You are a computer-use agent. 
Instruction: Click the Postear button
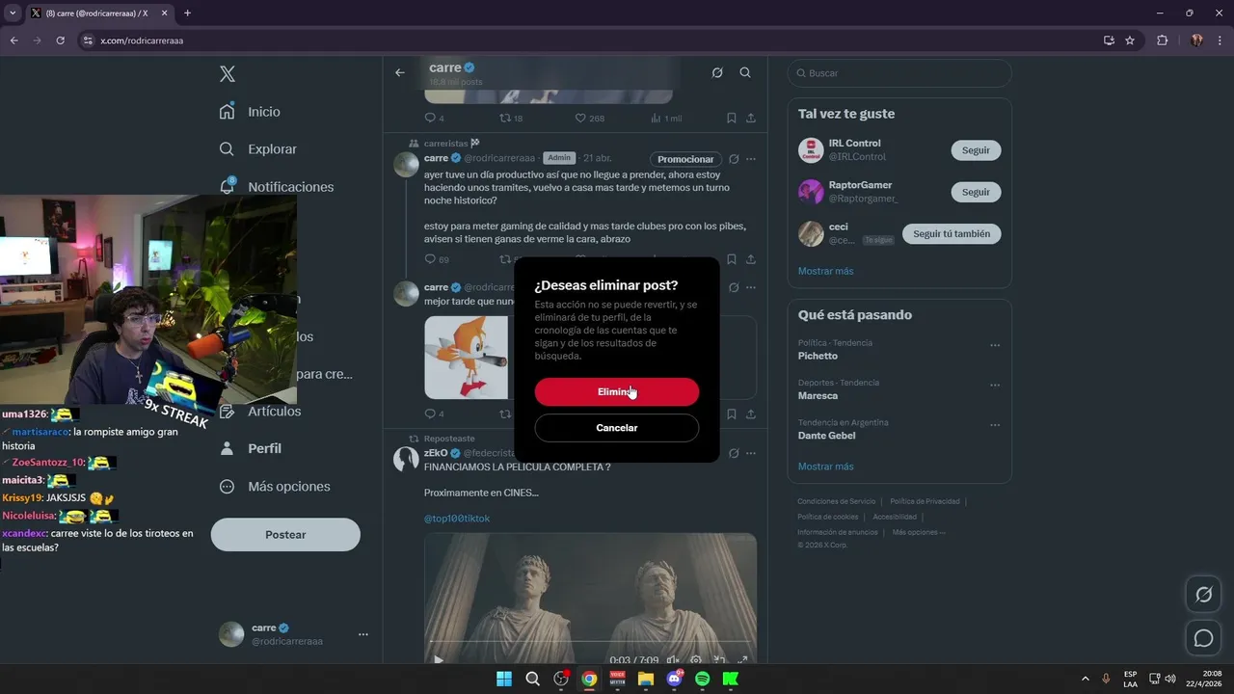pos(285,534)
